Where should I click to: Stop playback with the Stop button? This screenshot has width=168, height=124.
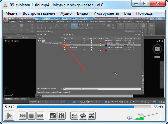click(31, 116)
